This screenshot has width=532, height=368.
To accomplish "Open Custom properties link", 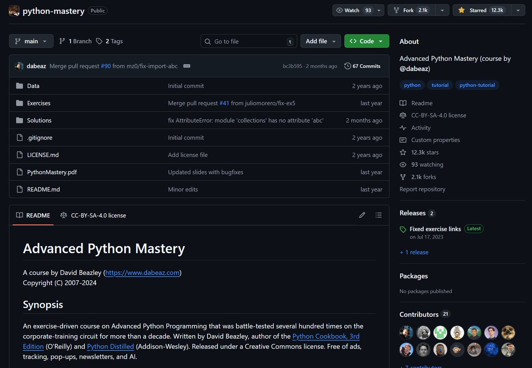I will 435,140.
